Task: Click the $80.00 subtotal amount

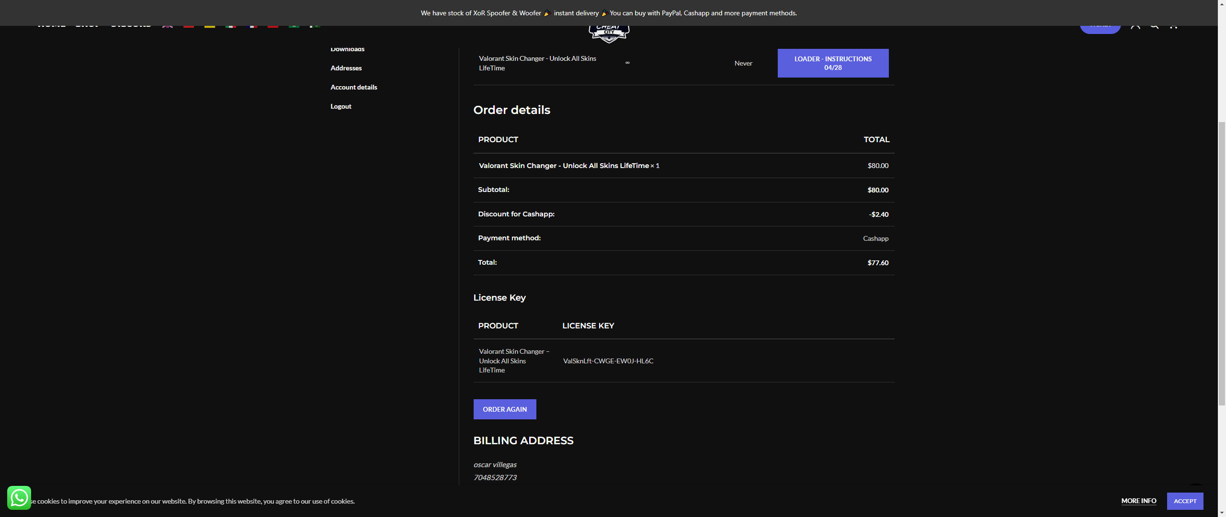Action: 878,190
